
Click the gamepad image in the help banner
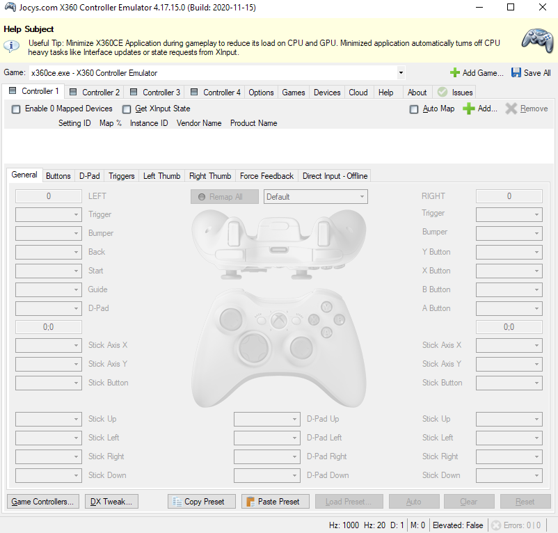point(538,40)
